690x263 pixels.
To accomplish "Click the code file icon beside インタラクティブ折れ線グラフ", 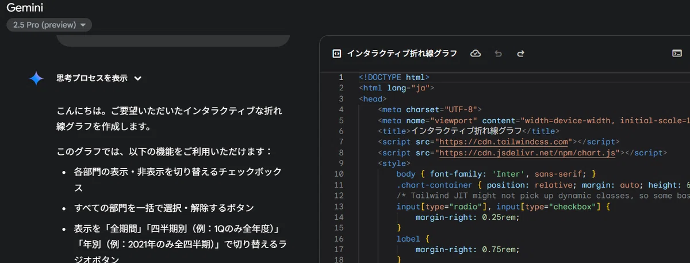I will tap(336, 54).
